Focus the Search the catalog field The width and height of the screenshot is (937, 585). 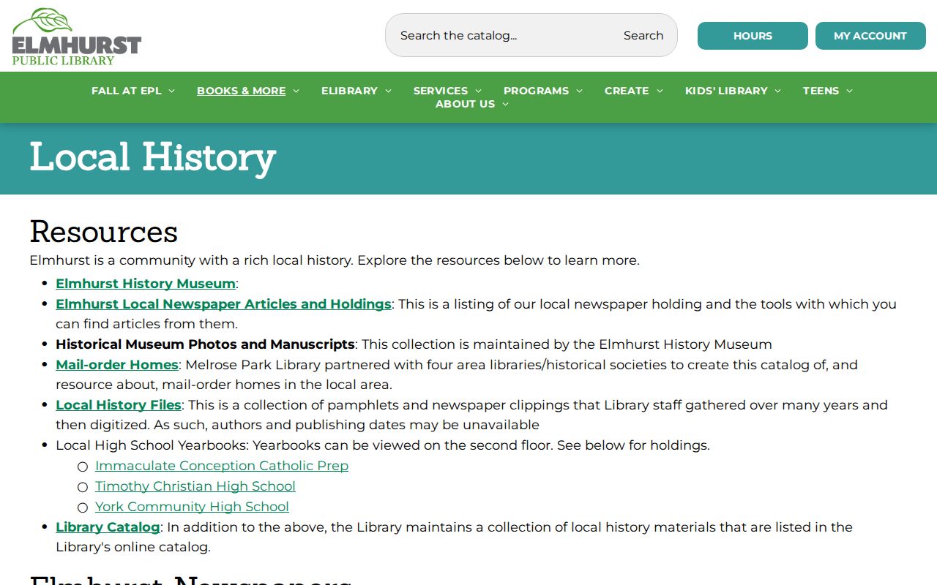(505, 35)
